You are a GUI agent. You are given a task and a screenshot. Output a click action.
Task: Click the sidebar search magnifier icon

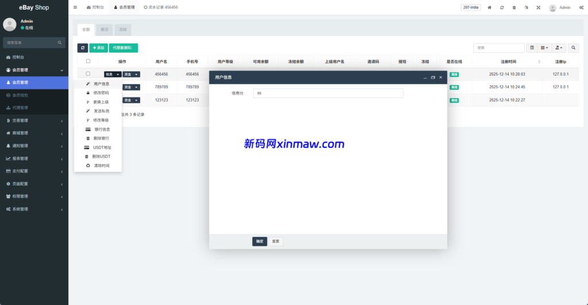[60, 42]
